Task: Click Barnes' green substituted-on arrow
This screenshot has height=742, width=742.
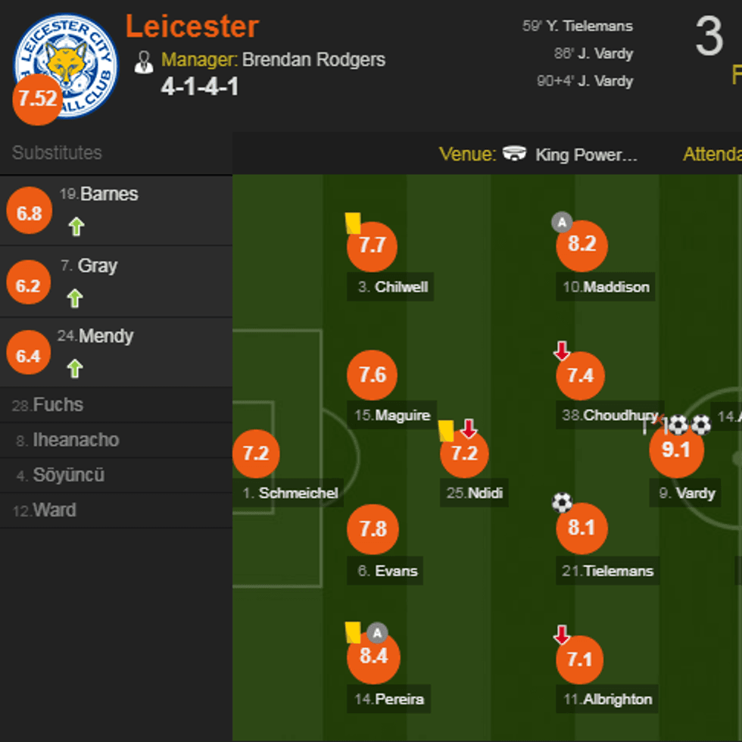Action: tap(76, 226)
